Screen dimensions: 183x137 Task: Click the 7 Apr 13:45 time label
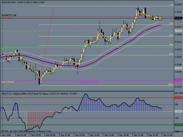point(108,135)
